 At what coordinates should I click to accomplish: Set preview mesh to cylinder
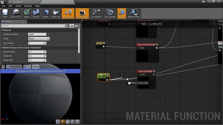coord(58,122)
